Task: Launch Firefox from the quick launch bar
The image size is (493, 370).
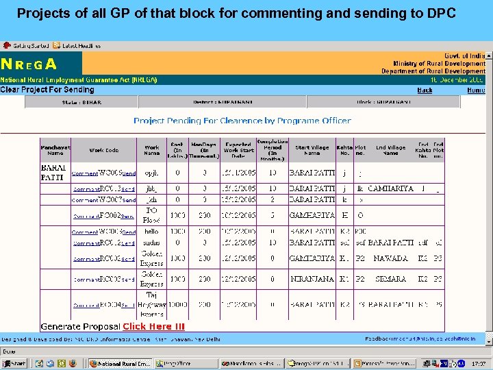Action: (x=73, y=364)
